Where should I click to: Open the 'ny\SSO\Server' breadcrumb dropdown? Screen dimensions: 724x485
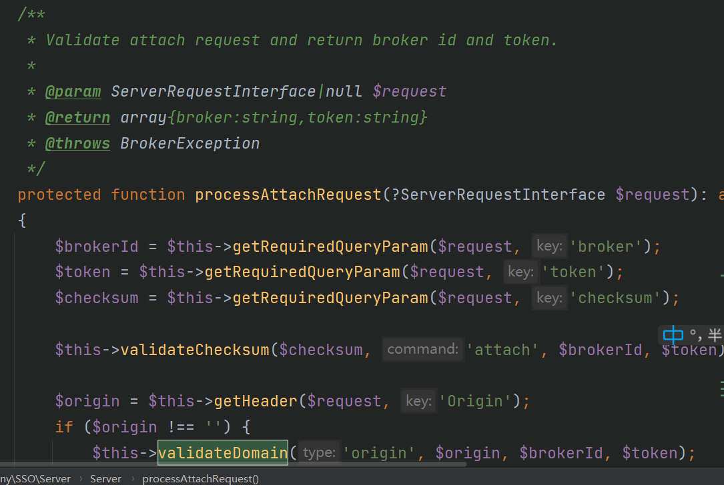coord(37,478)
